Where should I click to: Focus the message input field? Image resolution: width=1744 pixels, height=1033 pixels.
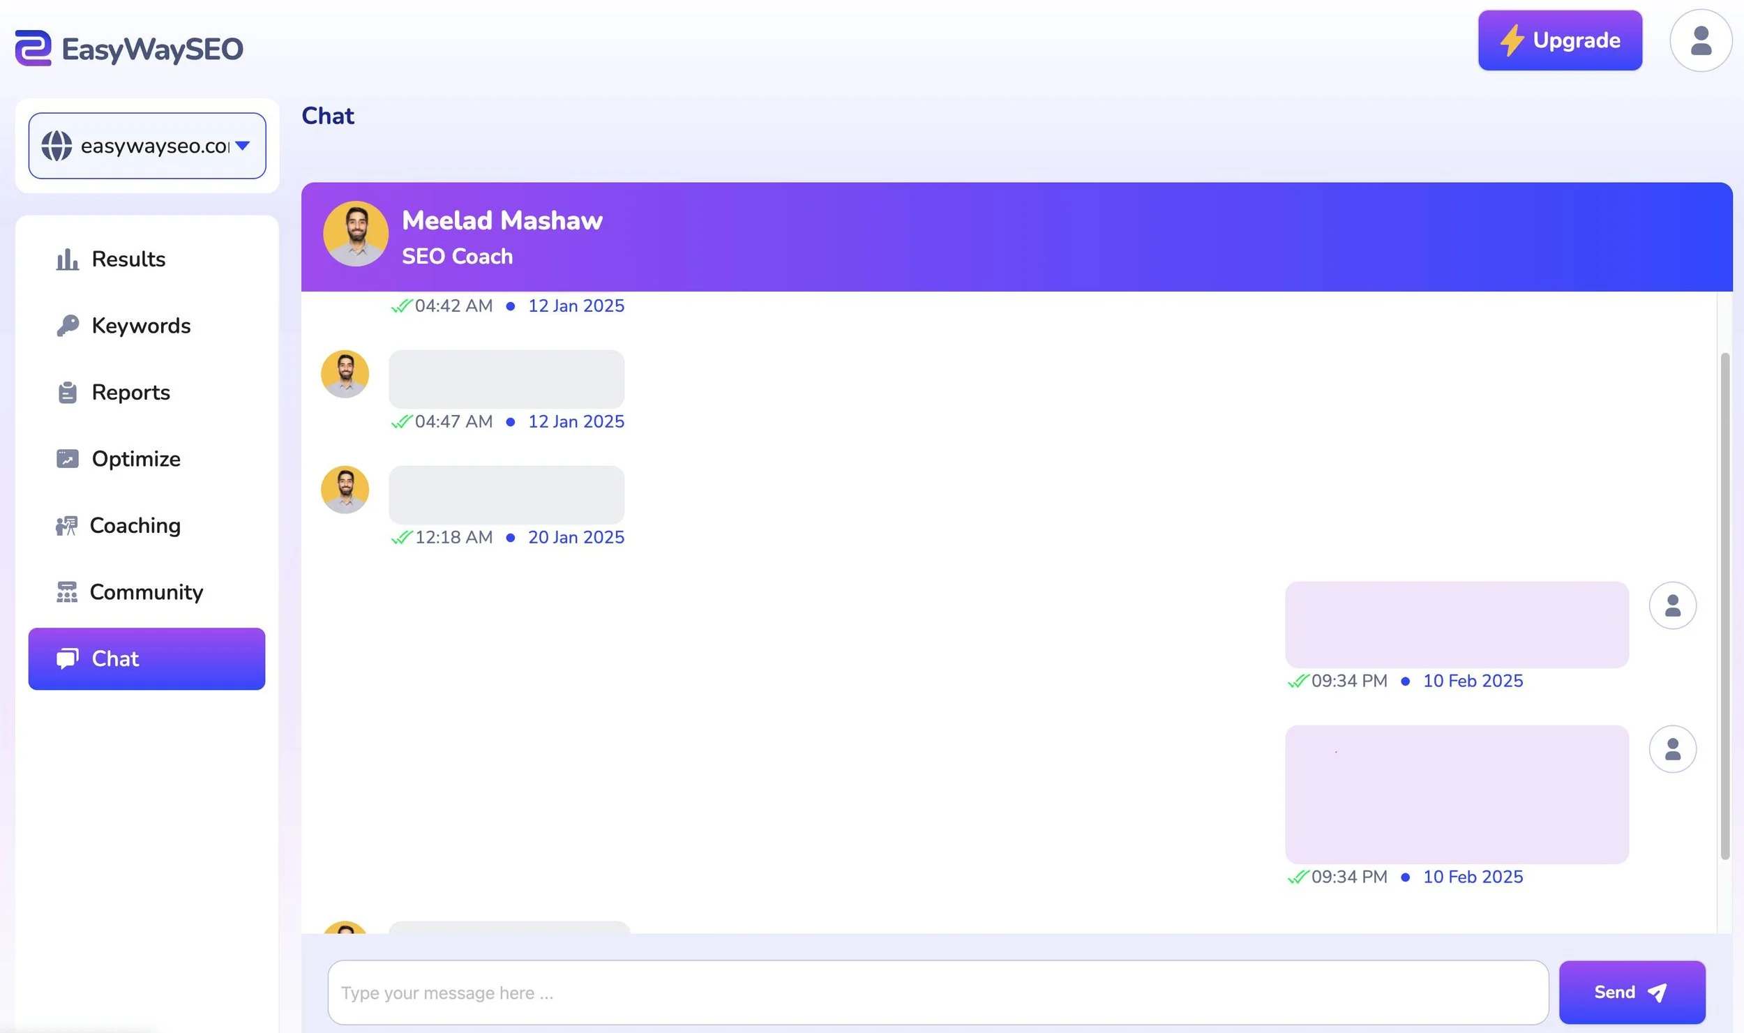pos(937,992)
